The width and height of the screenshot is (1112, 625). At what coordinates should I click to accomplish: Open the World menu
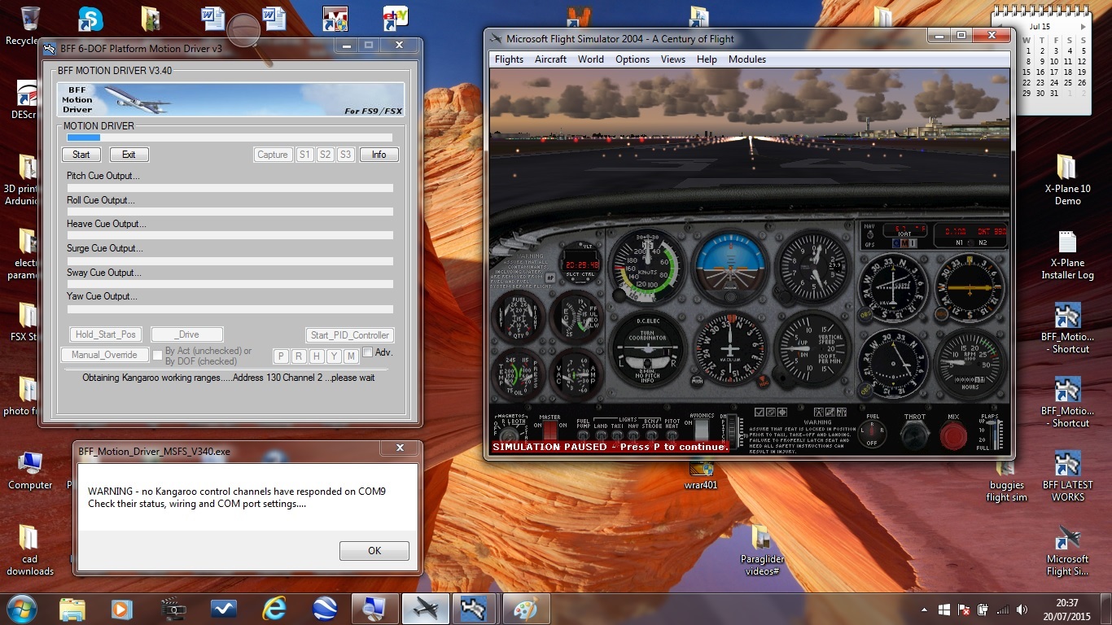591,59
